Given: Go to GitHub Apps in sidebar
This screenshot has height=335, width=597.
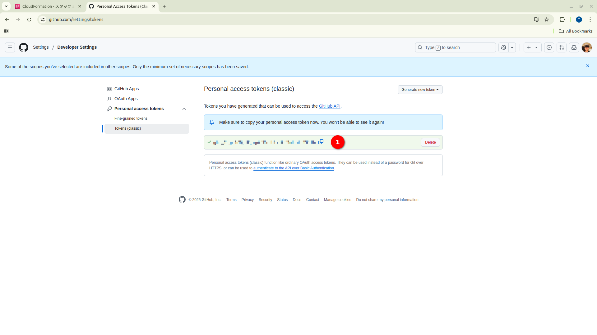Looking at the screenshot, I should click(x=127, y=89).
